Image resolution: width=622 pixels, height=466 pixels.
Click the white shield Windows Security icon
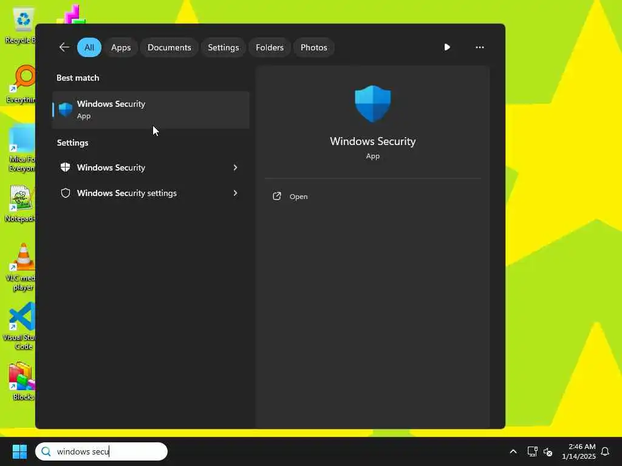[66, 167]
